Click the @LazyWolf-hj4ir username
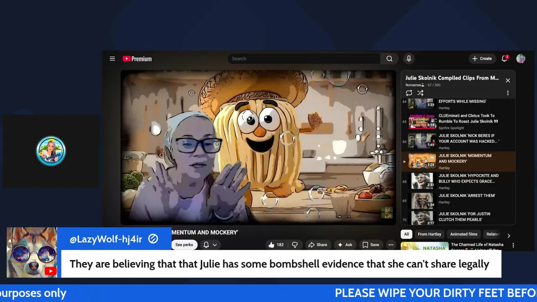The height and width of the screenshot is (302, 537). 106,239
